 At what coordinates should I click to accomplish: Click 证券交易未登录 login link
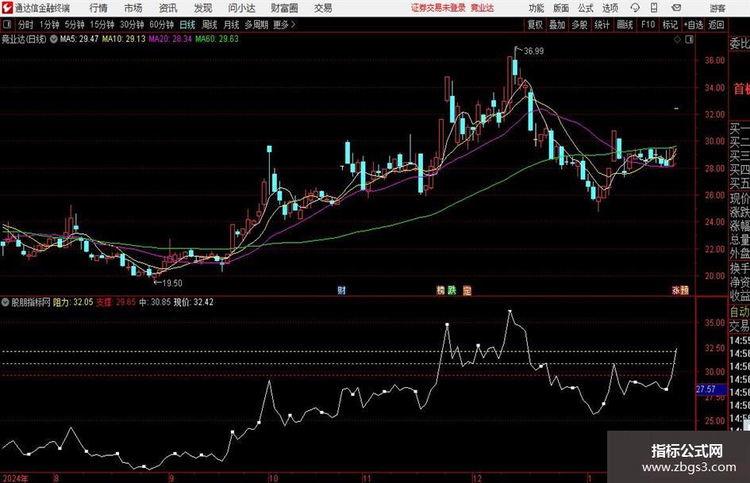[x=437, y=8]
